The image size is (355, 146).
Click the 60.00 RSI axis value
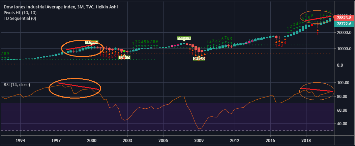(342, 110)
